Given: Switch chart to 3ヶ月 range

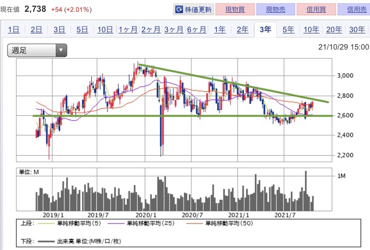Looking at the screenshot, I should (174, 30).
